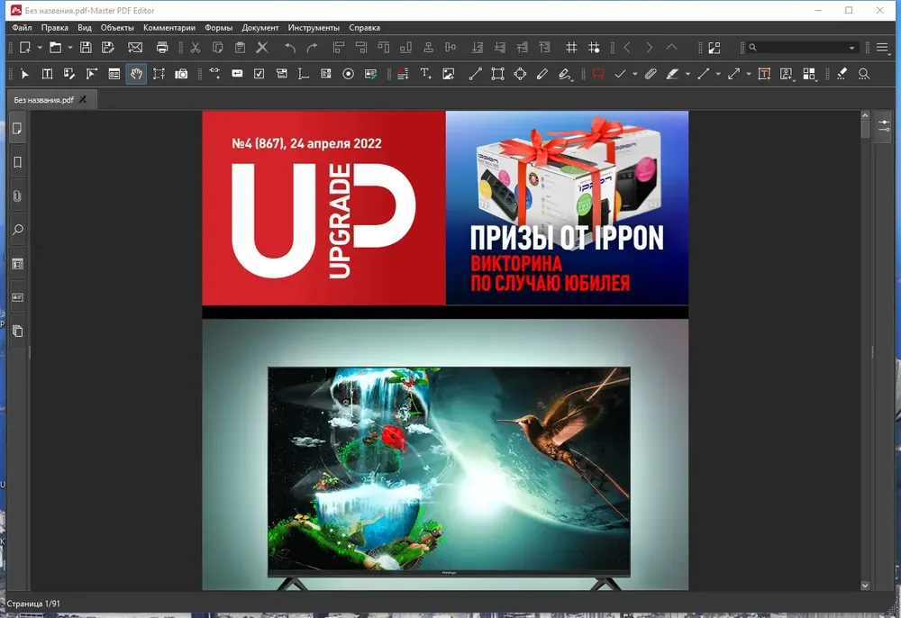
Task: Select the Ellipse drawing tool
Action: (520, 74)
